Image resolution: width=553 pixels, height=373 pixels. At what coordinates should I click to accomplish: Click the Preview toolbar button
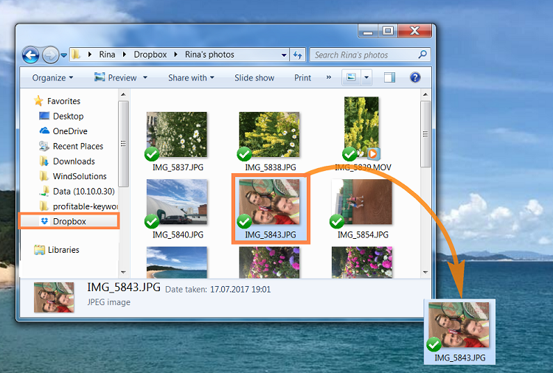point(121,77)
